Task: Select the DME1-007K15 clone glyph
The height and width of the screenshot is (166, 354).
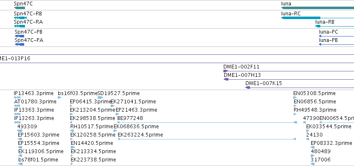Action: pyautogui.click(x=300, y=88)
